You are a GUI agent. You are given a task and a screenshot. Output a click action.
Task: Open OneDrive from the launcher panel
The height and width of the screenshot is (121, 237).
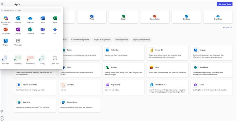30,20
